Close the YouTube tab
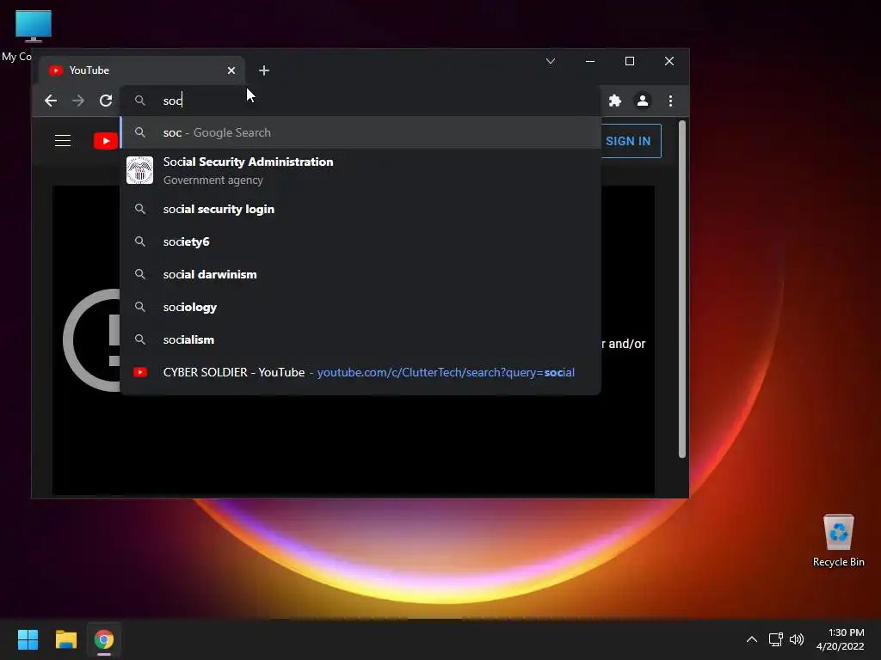 [231, 70]
